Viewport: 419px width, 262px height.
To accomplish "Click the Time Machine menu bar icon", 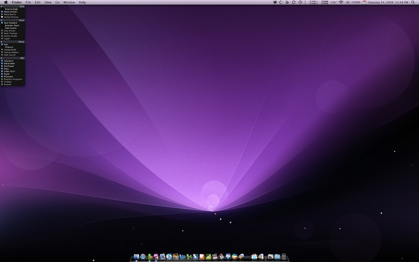I will click(x=300, y=2).
